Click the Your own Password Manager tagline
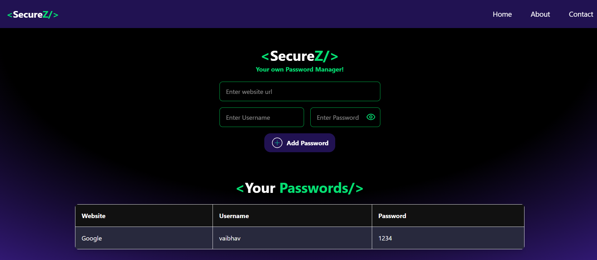 (300, 69)
